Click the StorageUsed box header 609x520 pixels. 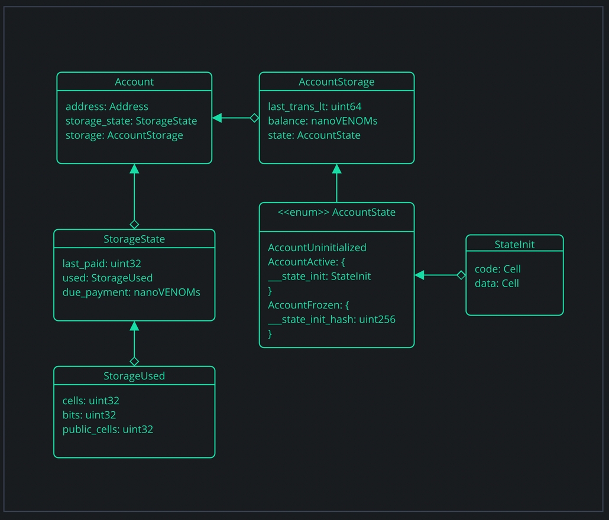coord(134,376)
